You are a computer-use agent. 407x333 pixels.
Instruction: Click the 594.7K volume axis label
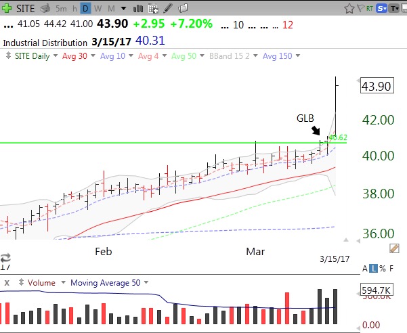click(377, 290)
